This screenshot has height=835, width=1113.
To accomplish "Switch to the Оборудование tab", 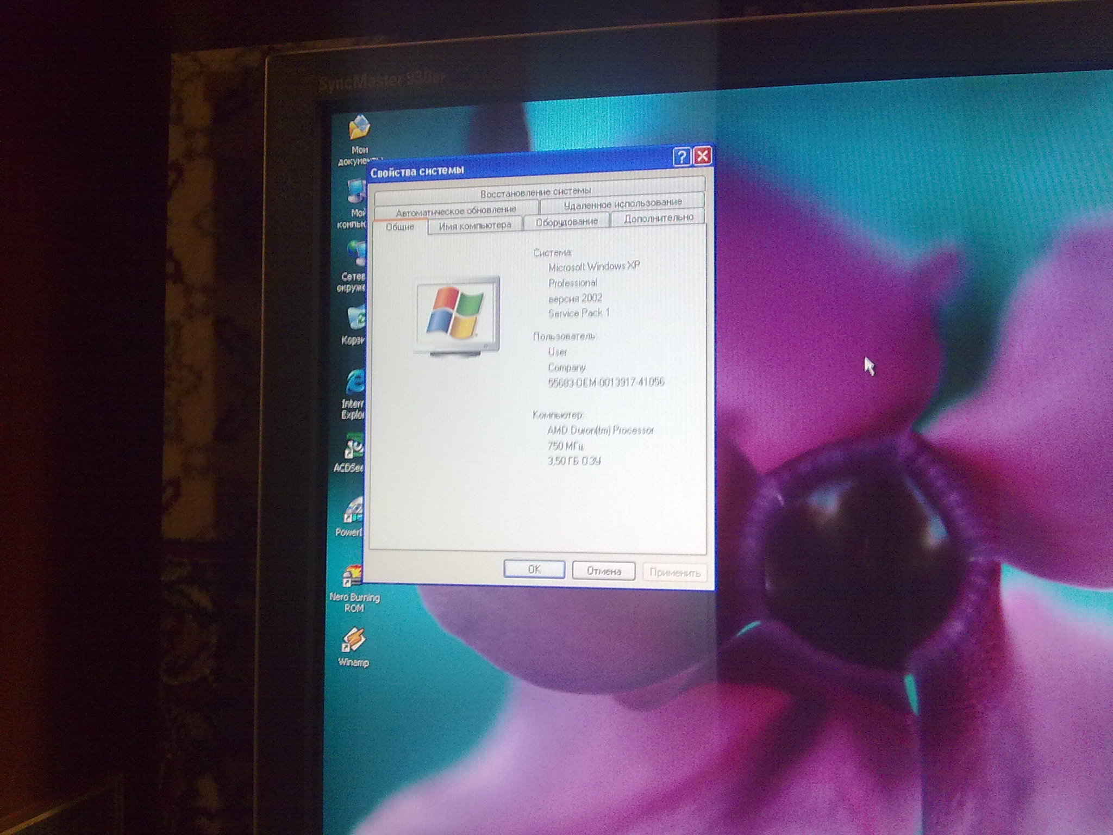I will [566, 222].
